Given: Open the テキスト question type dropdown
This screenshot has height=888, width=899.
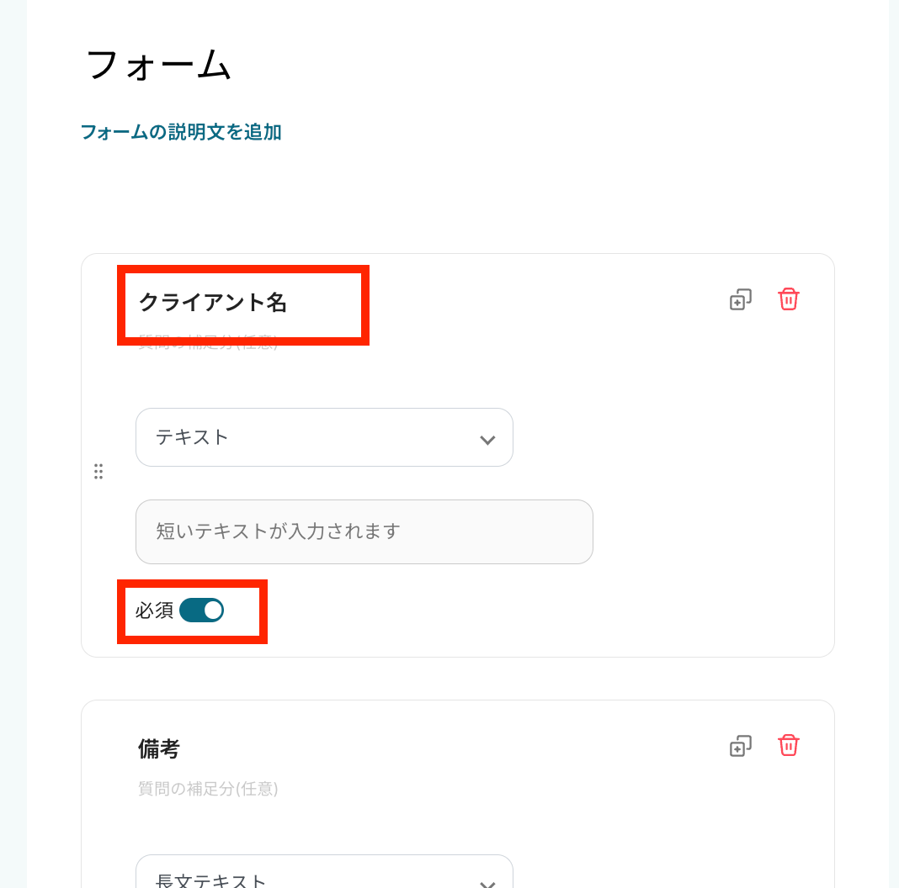Looking at the screenshot, I should click(324, 437).
